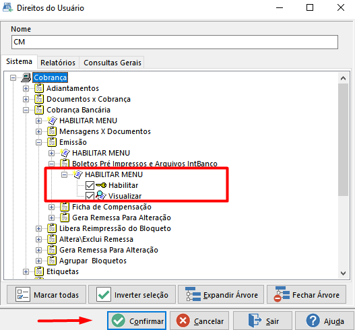The image size is (355, 330).
Task: Expand the Mensagens X Documentos node
Action: point(38,132)
